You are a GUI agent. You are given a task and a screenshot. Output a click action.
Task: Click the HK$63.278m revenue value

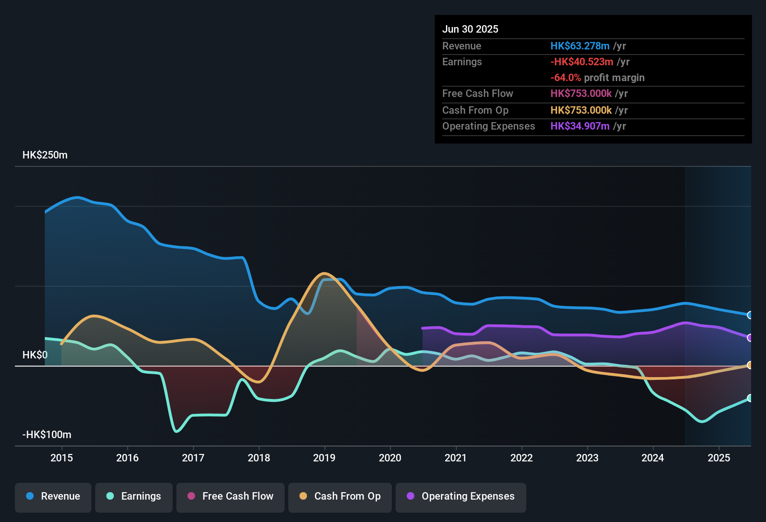(x=580, y=46)
